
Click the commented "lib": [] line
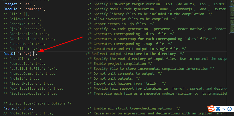tap(16, 14)
